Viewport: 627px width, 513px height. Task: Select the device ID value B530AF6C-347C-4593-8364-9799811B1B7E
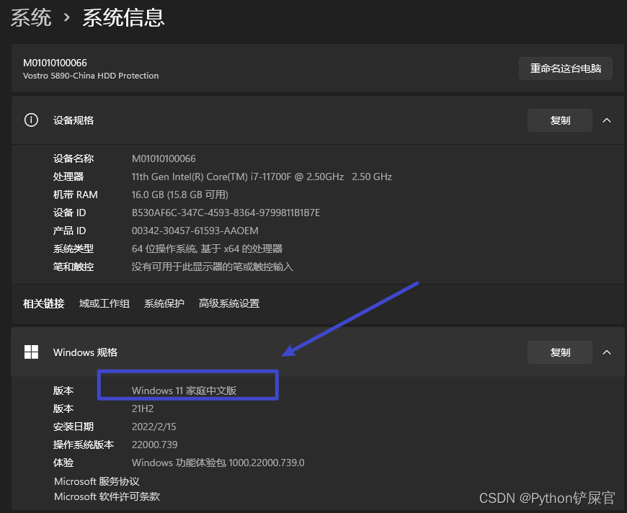[226, 213]
